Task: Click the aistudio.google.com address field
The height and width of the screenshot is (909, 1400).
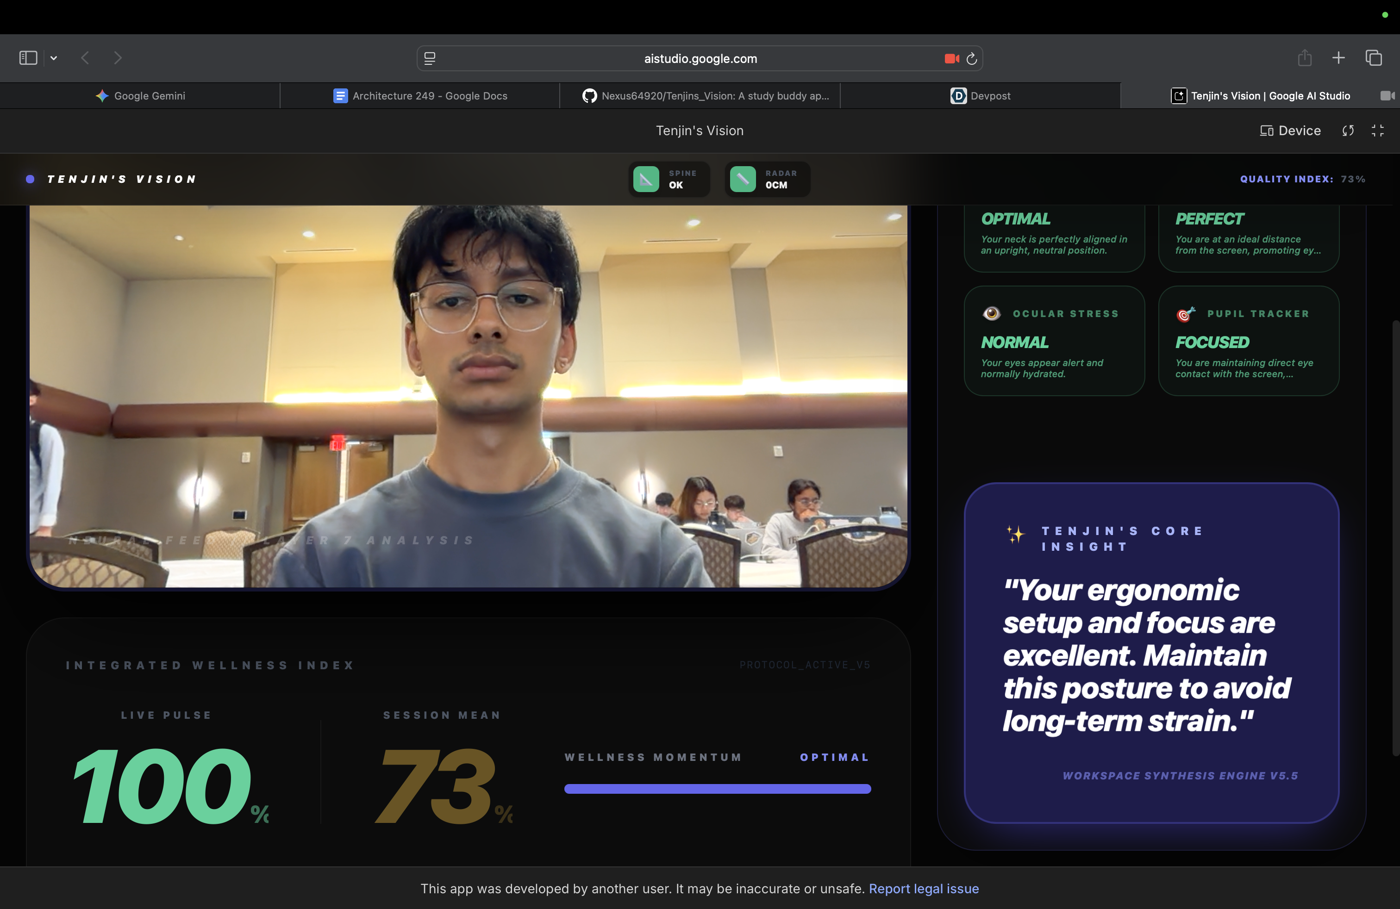Action: point(700,58)
